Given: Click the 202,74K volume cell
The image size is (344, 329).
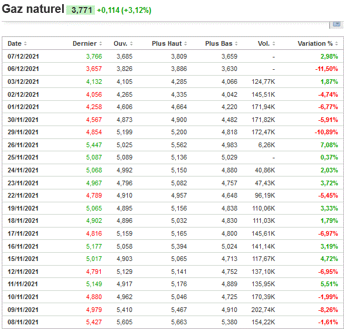Looking at the screenshot, I should 263,310.
